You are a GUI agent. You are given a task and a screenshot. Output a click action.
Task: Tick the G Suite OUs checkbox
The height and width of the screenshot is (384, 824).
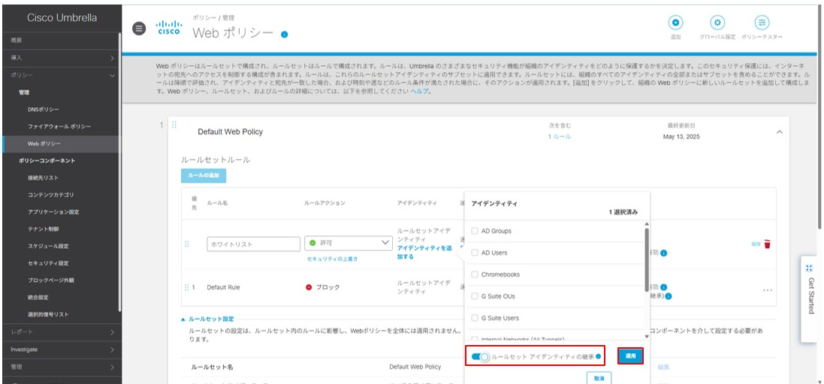pyautogui.click(x=475, y=296)
